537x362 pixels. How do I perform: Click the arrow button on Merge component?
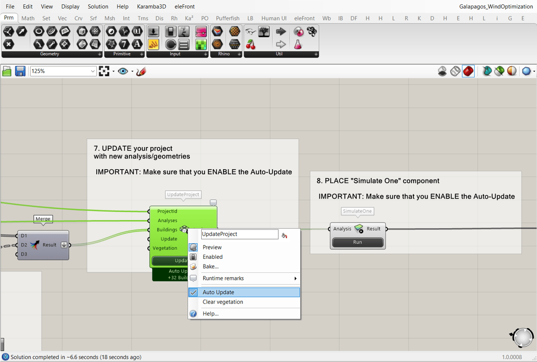point(64,245)
